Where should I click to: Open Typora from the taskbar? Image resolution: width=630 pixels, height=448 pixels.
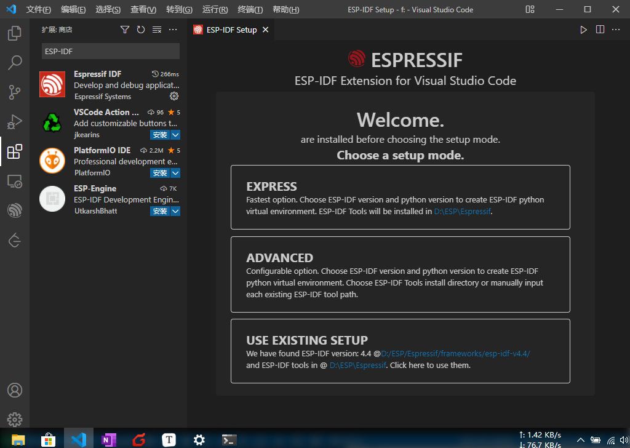[169, 439]
